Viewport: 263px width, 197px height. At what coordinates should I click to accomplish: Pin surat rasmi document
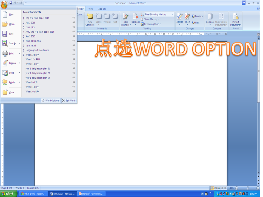[73, 45]
